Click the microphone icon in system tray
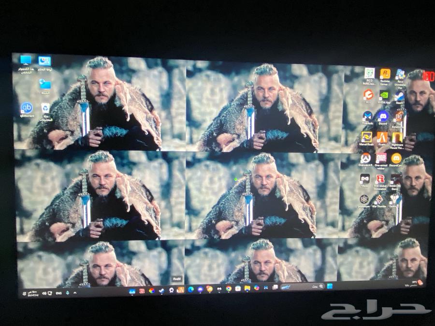The height and width of the screenshot is (326, 435). pos(68,292)
